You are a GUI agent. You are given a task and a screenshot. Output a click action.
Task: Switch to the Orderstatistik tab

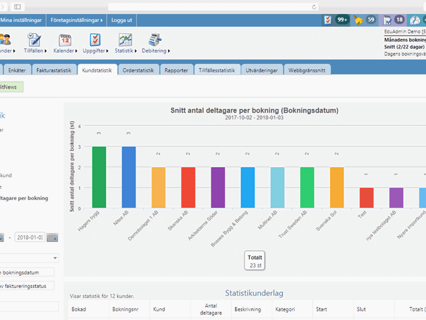[x=138, y=70]
